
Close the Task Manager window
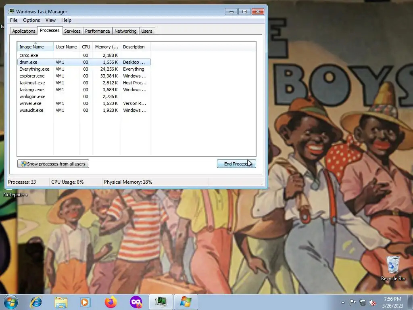coord(258,11)
